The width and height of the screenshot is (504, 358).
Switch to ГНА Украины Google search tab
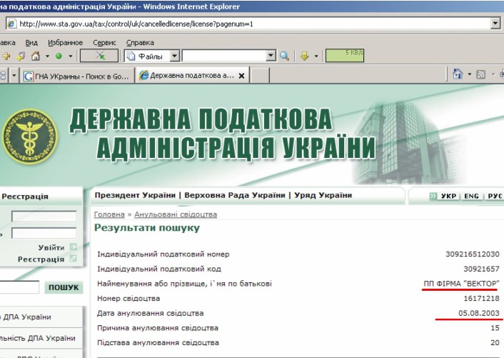point(77,76)
